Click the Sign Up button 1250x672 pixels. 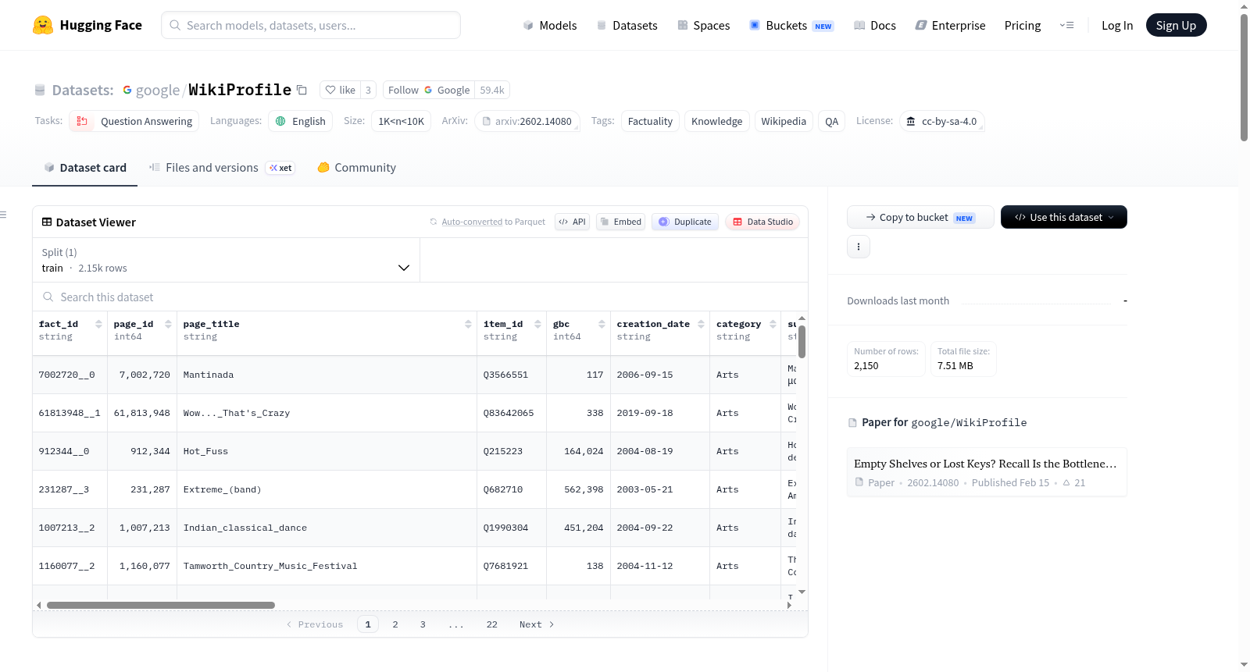point(1176,25)
